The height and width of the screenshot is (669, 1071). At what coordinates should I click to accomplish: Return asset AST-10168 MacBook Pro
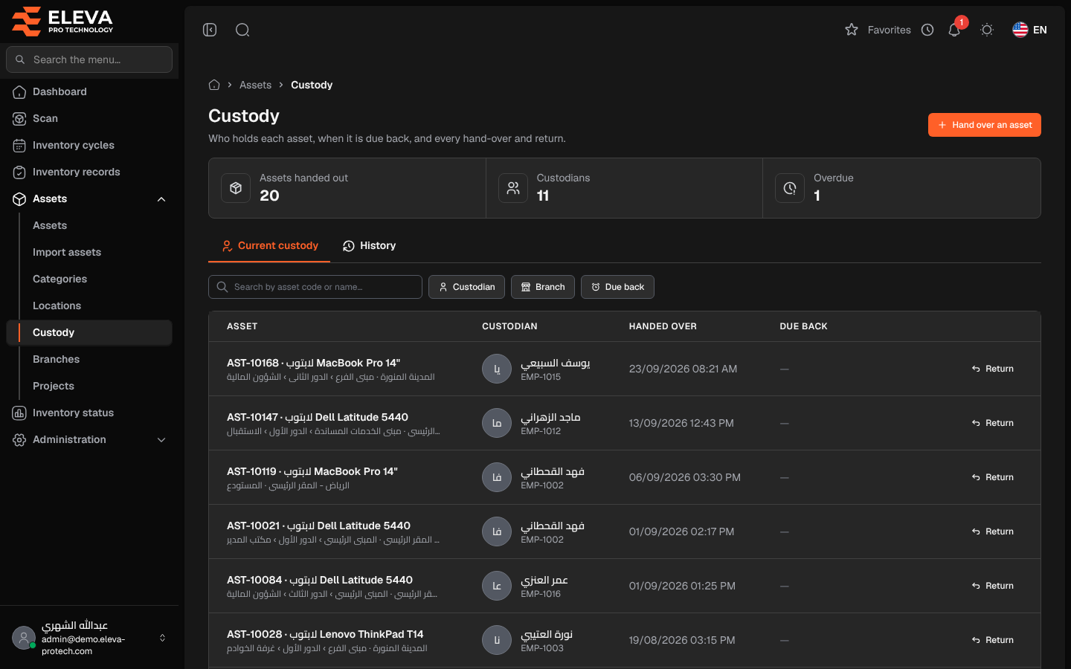coord(992,369)
